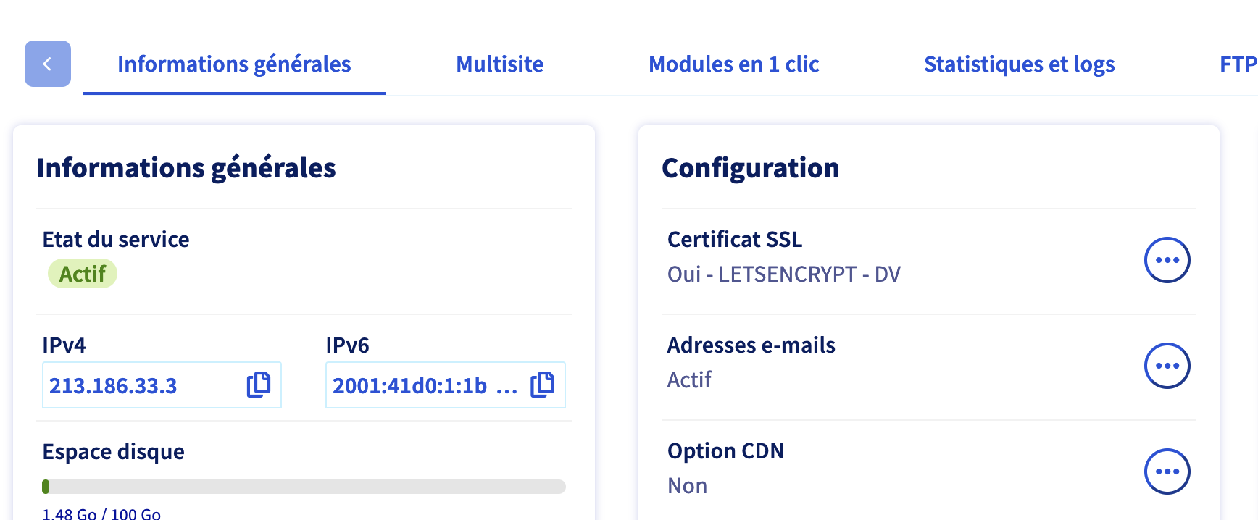This screenshot has height=520, width=1258.
Task: Click the 1.48 Go / 100 Go text
Action: (101, 513)
